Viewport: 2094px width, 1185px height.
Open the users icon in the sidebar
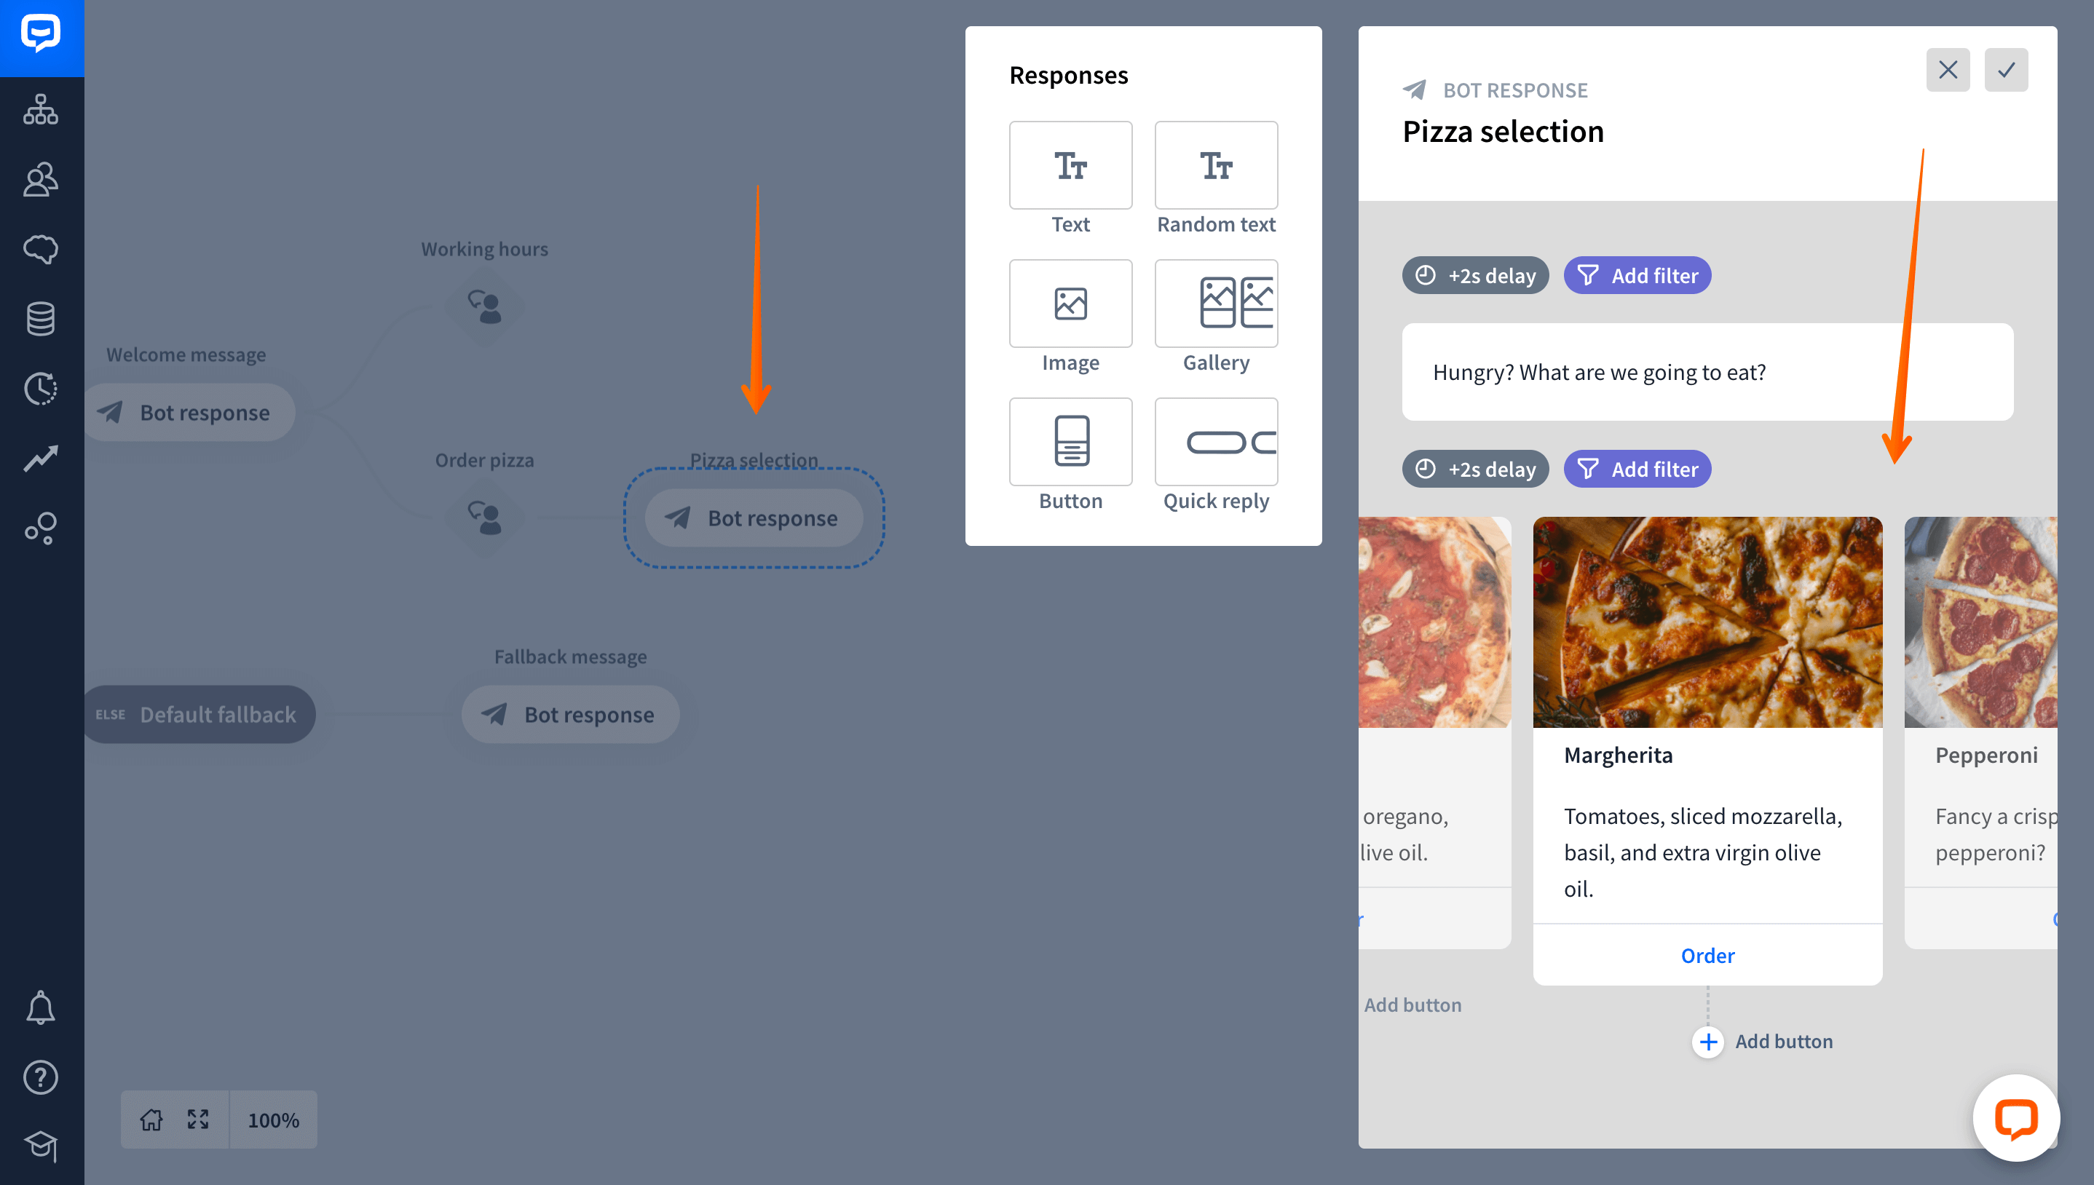[x=41, y=179]
